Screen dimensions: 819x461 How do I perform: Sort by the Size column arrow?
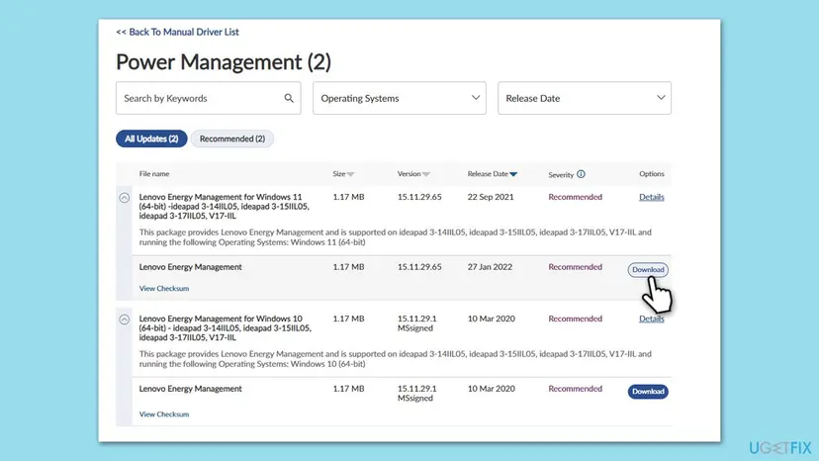click(x=350, y=174)
